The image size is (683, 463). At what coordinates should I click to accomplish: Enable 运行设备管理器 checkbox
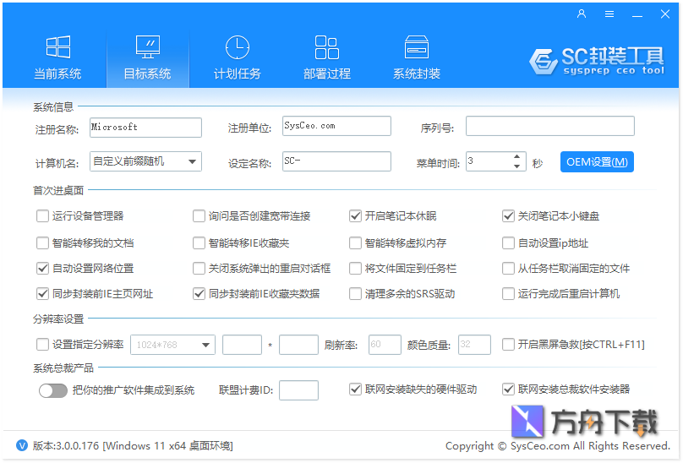(42, 216)
